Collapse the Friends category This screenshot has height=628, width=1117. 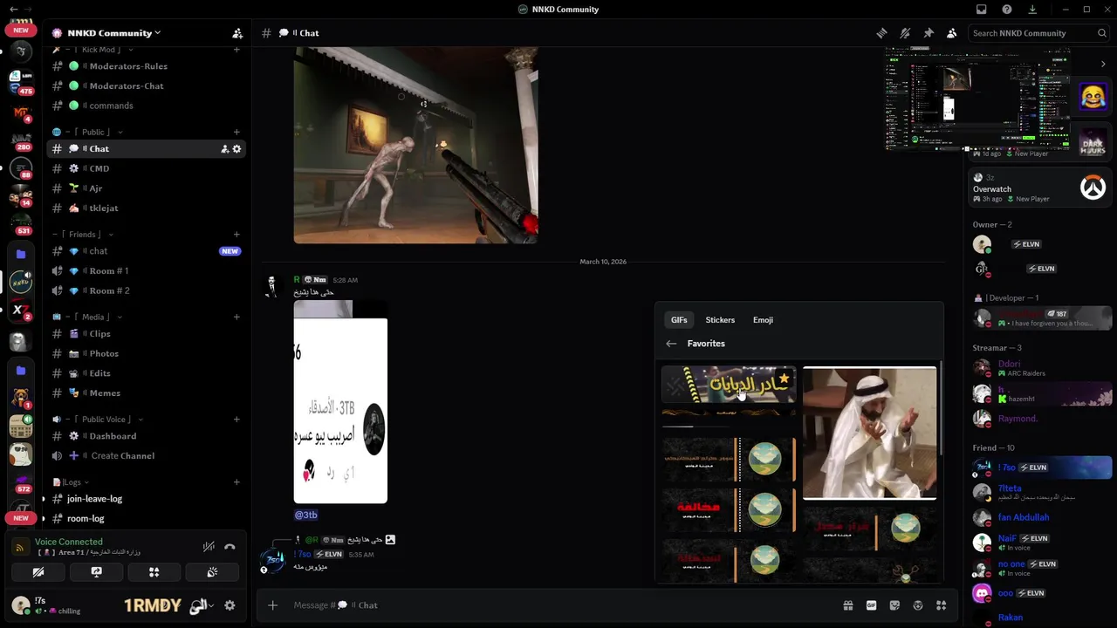click(x=83, y=235)
